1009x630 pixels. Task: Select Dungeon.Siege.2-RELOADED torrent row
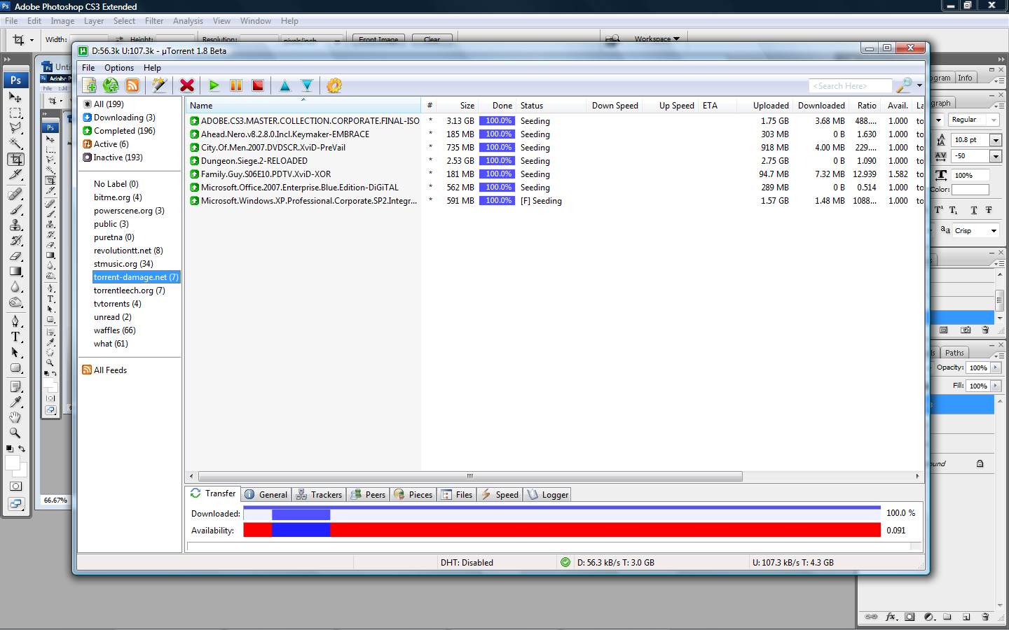click(x=555, y=161)
